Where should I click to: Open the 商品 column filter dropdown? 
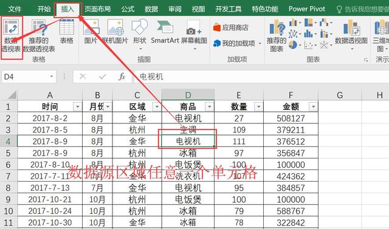(209, 107)
